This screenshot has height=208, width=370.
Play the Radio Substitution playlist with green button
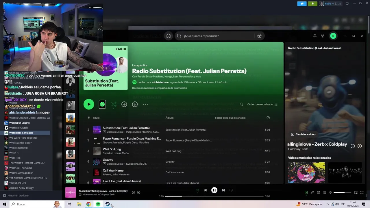(x=89, y=104)
